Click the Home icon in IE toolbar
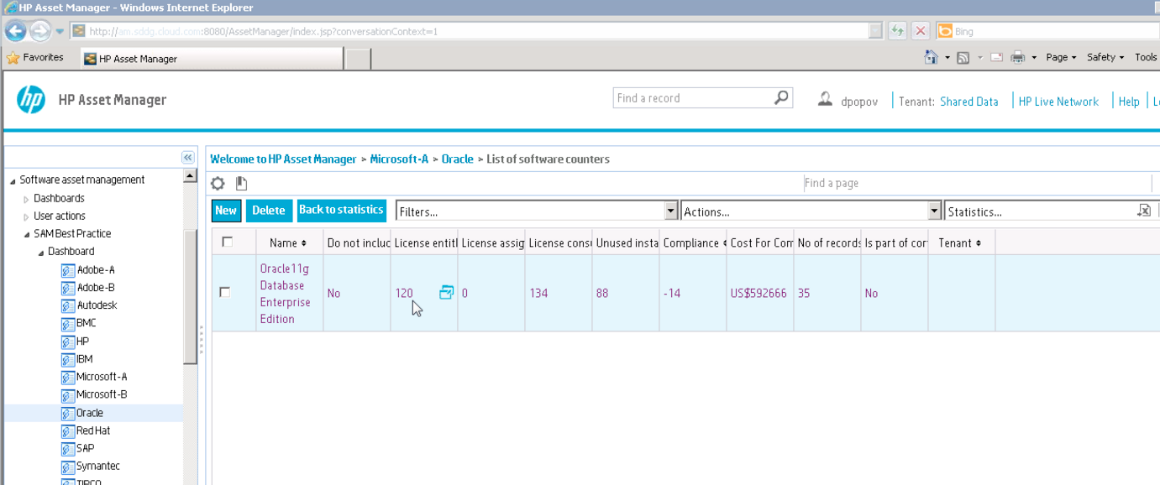The image size is (1160, 485). [932, 57]
